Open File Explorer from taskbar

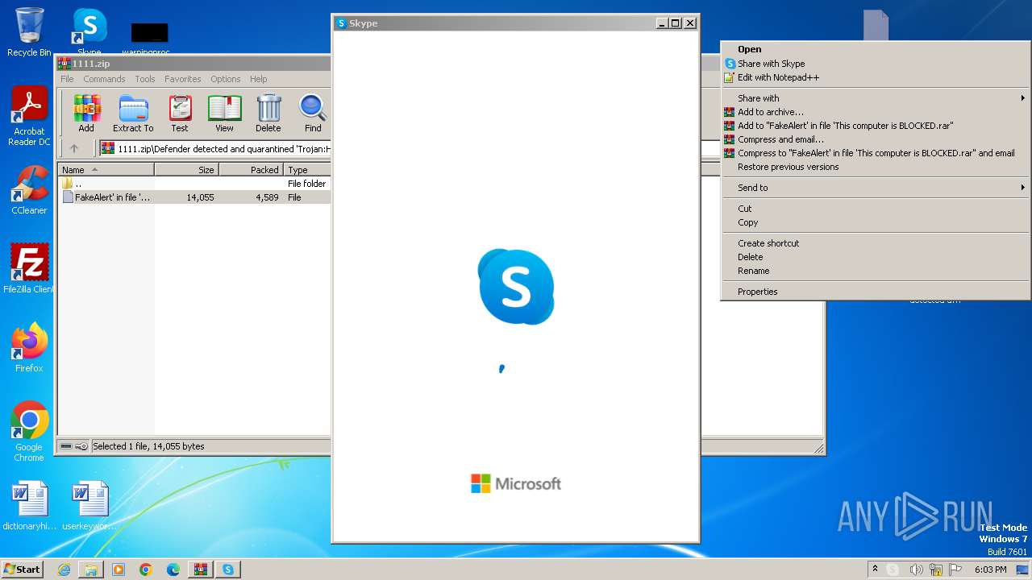point(91,570)
